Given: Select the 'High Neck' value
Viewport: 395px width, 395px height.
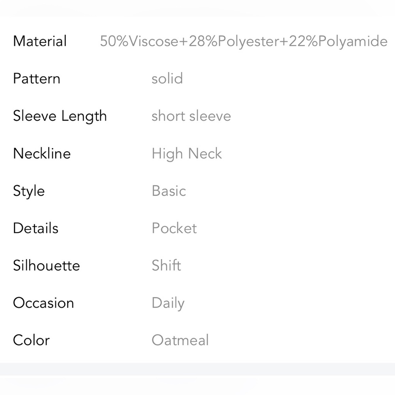Looking at the screenshot, I should point(187,153).
